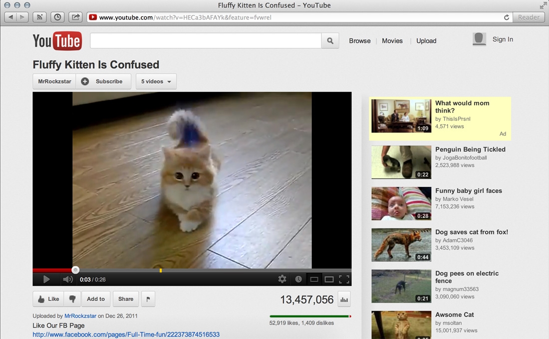Viewport: 549px width, 339px height.
Task: Click Safari's share page icon
Action: coord(75,17)
